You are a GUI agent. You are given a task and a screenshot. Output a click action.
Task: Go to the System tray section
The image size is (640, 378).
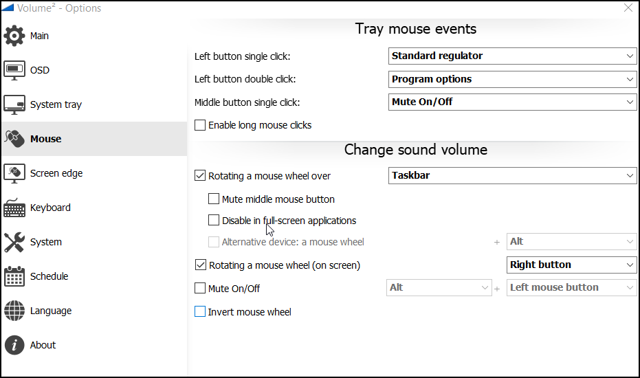56,105
